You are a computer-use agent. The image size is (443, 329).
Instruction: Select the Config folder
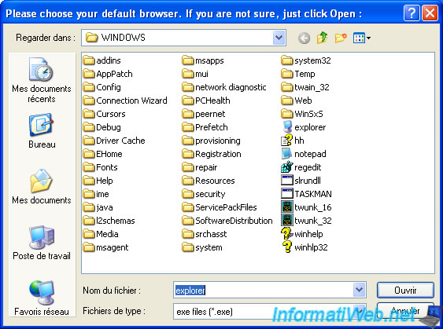click(102, 87)
